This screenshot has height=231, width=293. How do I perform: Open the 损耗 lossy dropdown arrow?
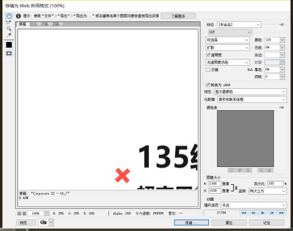(282, 76)
